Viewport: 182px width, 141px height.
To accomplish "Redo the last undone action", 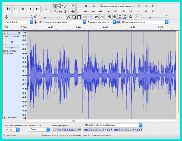I will pyautogui.click(x=102, y=17).
